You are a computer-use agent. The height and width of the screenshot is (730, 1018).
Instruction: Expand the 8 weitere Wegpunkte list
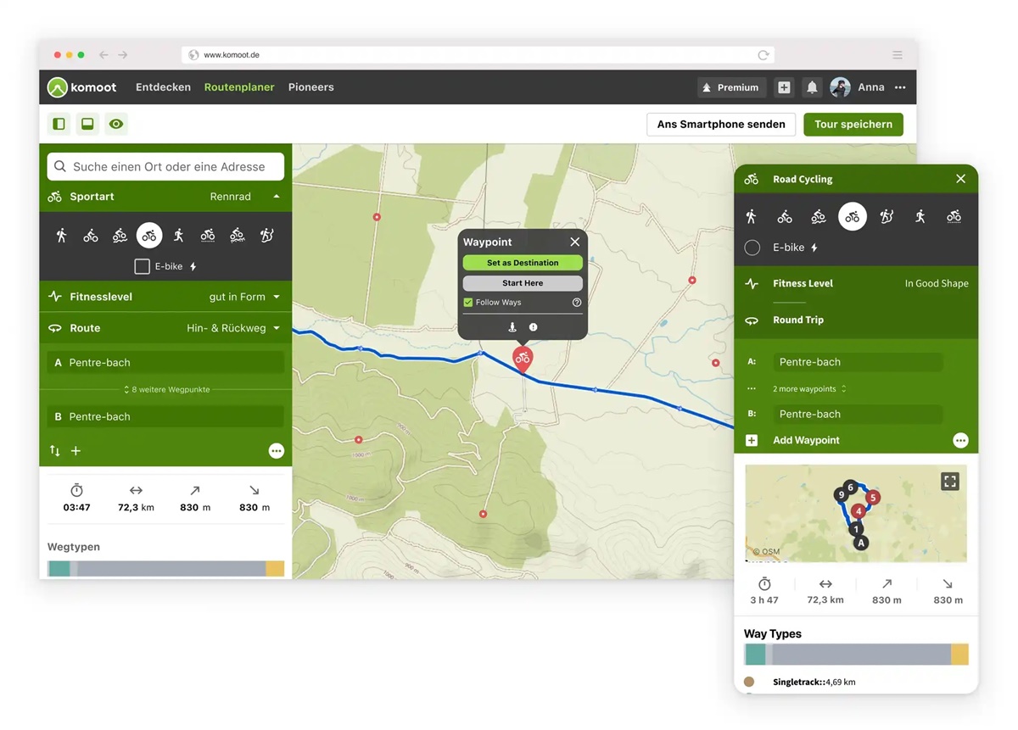(166, 389)
